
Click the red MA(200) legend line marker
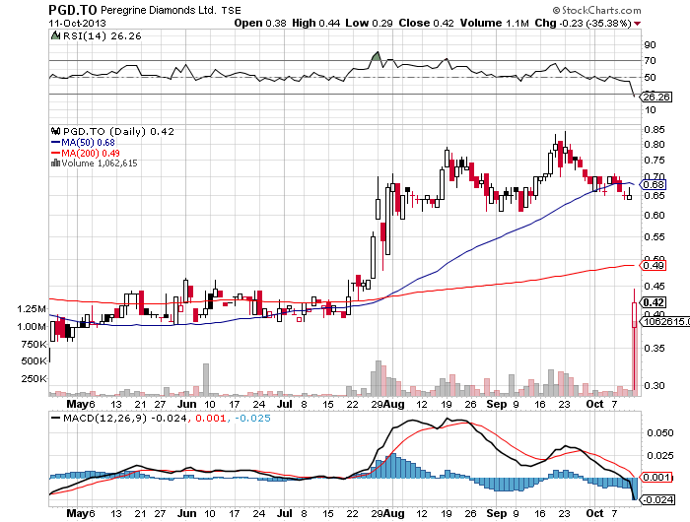point(55,153)
